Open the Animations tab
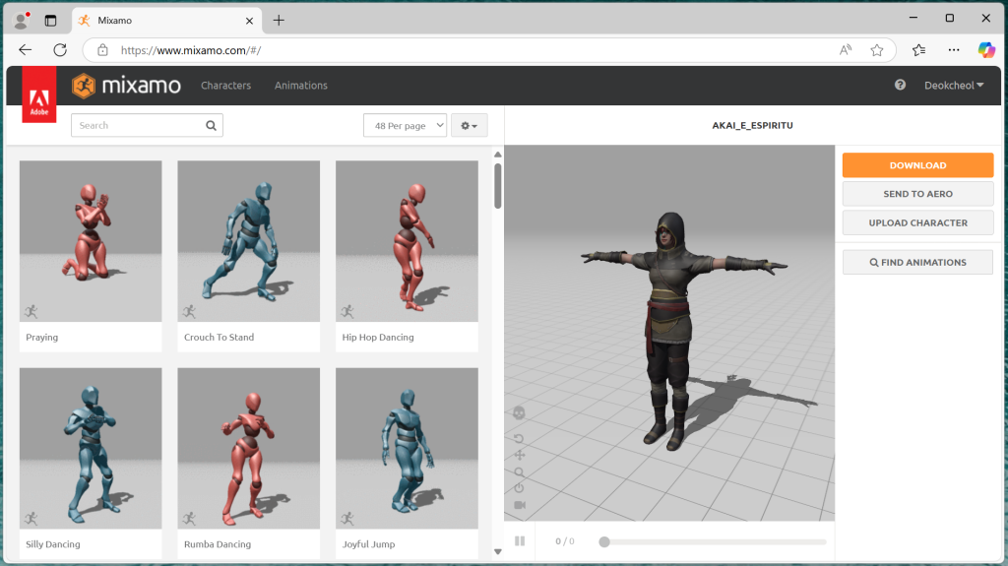 coord(301,86)
